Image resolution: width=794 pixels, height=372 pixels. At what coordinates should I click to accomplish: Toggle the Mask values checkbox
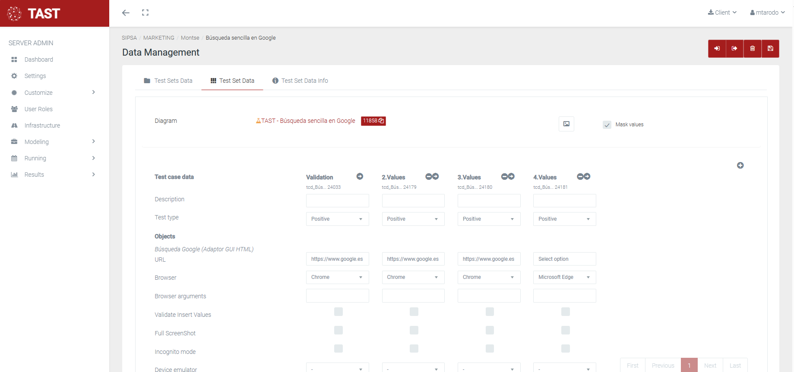click(x=607, y=125)
